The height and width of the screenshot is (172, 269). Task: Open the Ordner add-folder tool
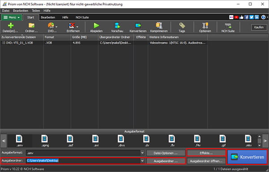click(x=31, y=27)
